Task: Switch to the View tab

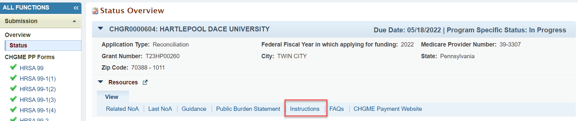Action: click(112, 97)
